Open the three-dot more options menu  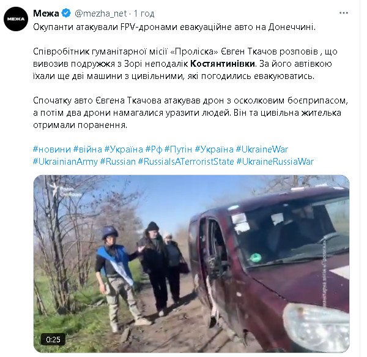click(344, 13)
